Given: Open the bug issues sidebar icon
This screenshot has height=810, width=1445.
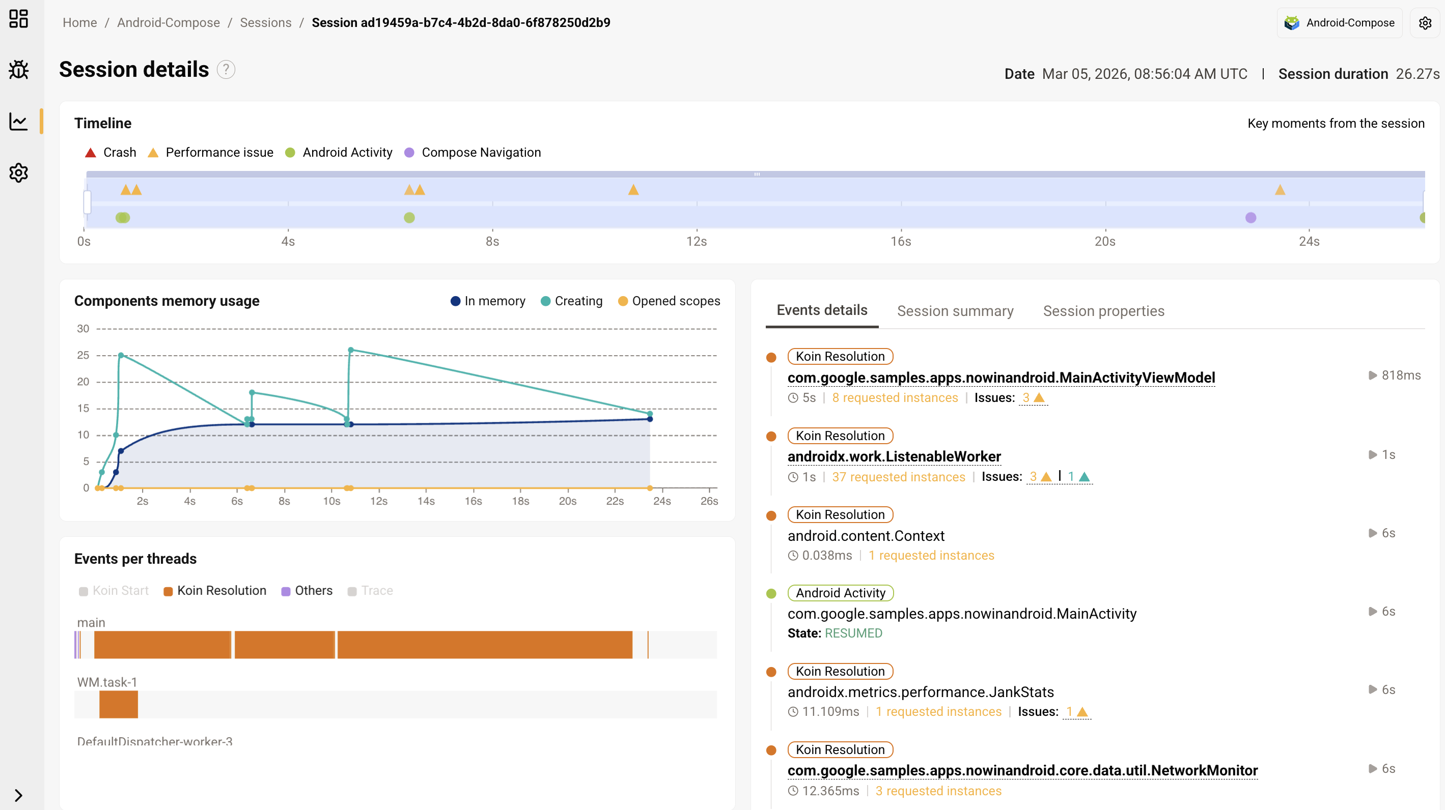Looking at the screenshot, I should point(18,70).
